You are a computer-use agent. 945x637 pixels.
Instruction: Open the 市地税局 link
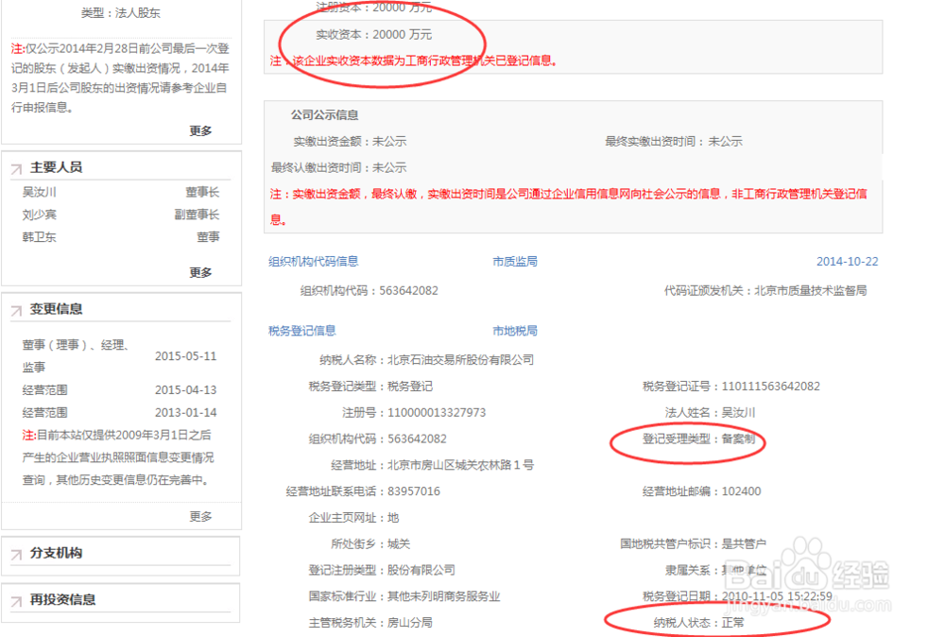pos(514,331)
